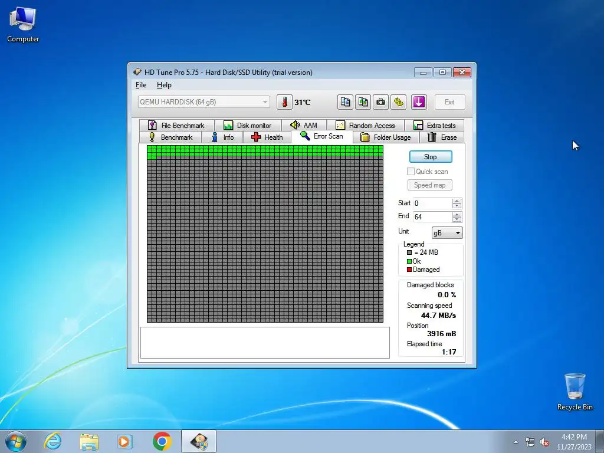Open Windows Media Player from taskbar
Viewport: 604px width, 453px height.
click(124, 441)
